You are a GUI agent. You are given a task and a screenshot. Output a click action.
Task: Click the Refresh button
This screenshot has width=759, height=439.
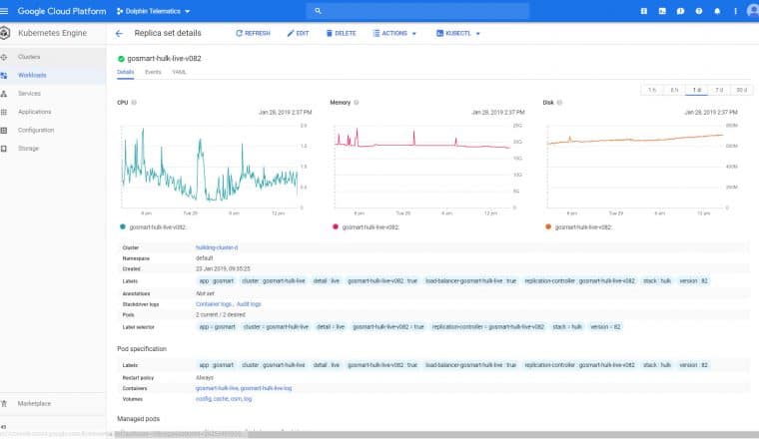[x=253, y=33]
